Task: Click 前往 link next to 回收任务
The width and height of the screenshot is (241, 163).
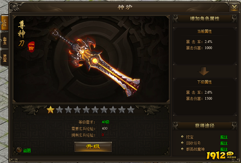Action: point(224,143)
